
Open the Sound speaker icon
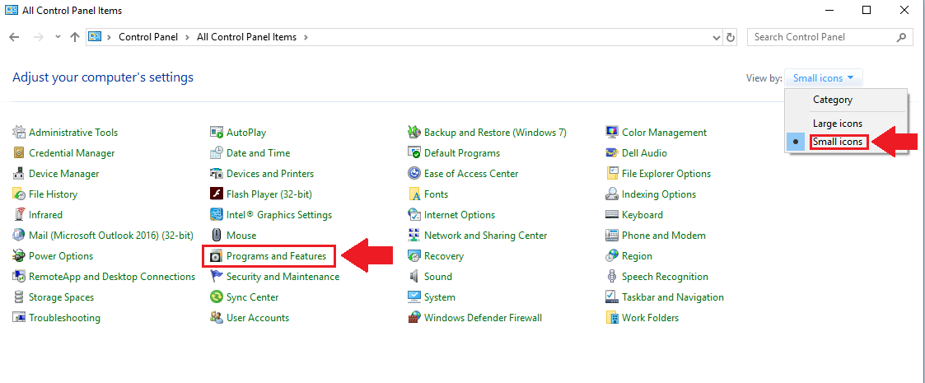[x=414, y=277]
